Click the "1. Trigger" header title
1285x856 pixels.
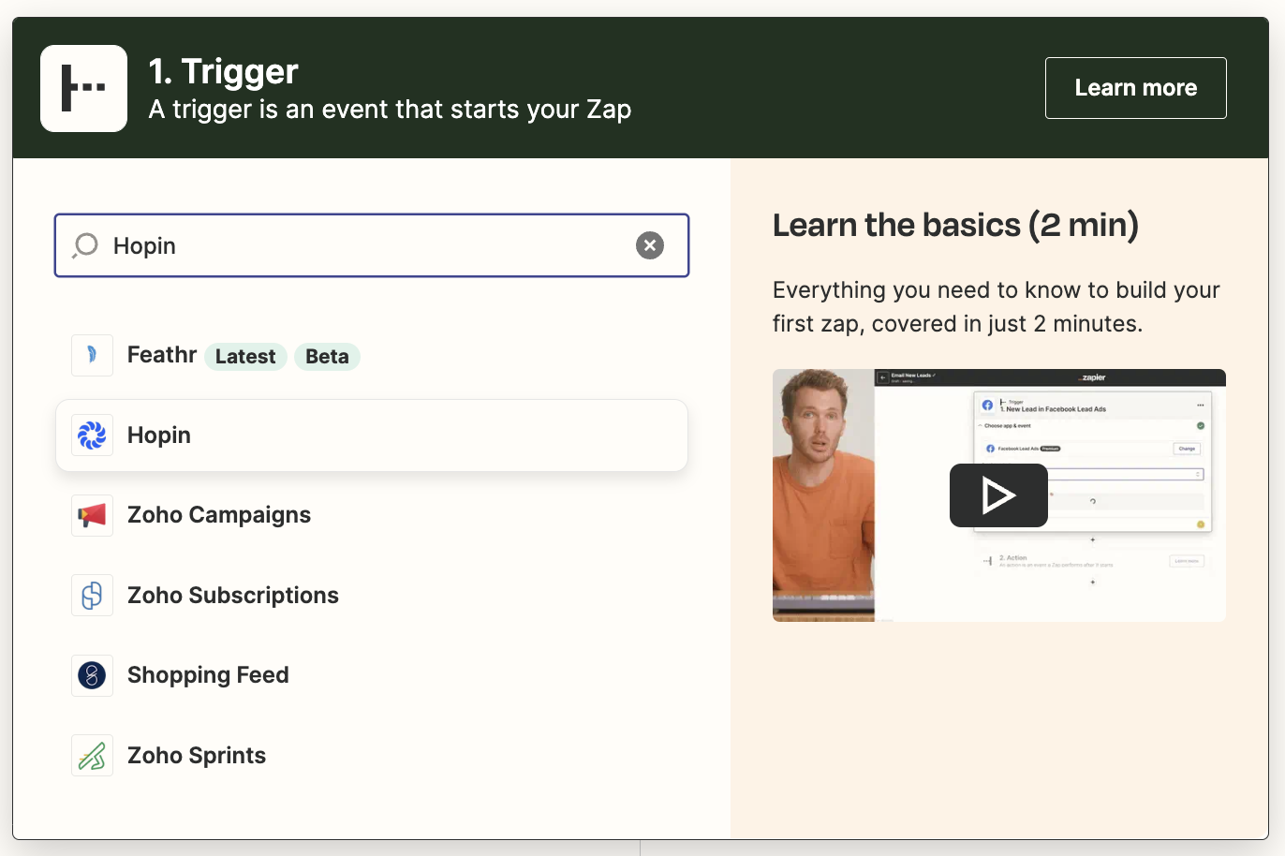pos(224,71)
